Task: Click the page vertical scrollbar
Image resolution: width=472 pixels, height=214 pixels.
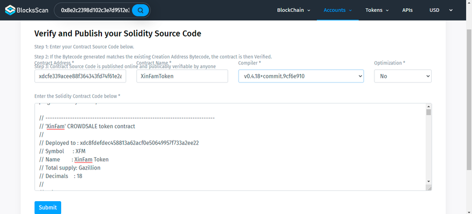Action: pos(469,99)
